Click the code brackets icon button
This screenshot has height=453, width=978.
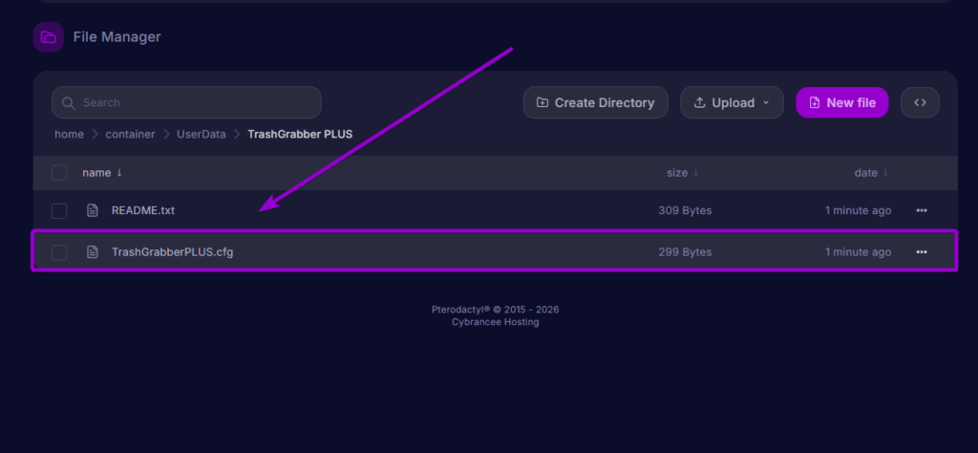coord(920,102)
